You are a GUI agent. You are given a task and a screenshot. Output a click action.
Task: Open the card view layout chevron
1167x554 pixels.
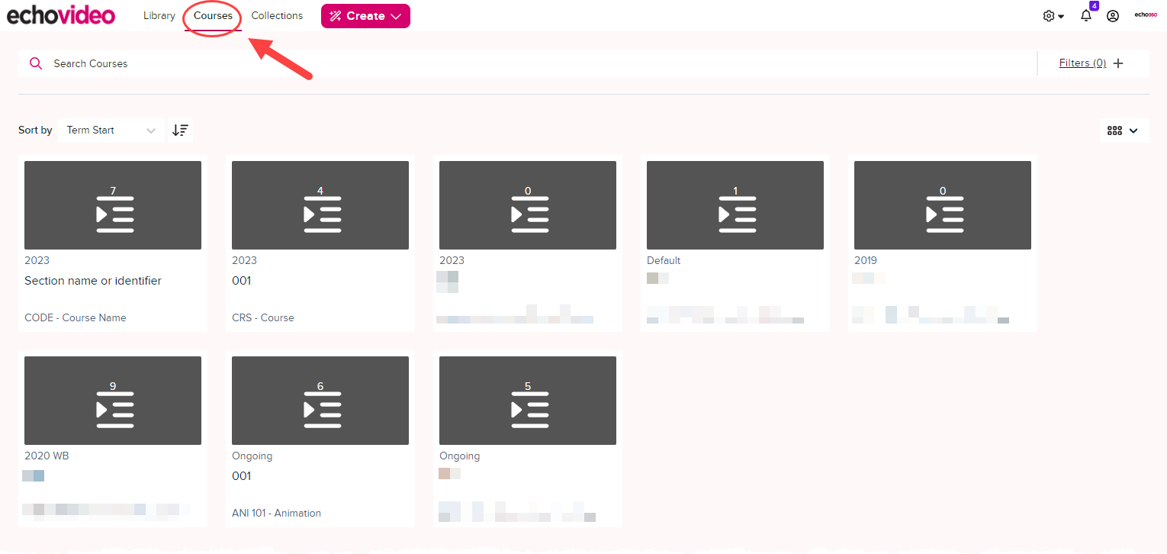pos(1133,130)
